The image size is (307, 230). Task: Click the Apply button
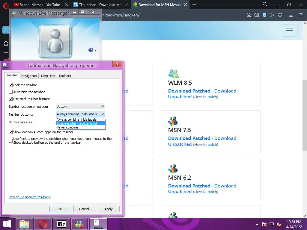click(x=109, y=209)
